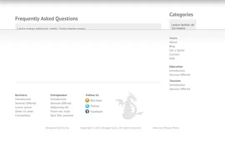Click the Facebook logo icon

click(x=87, y=111)
